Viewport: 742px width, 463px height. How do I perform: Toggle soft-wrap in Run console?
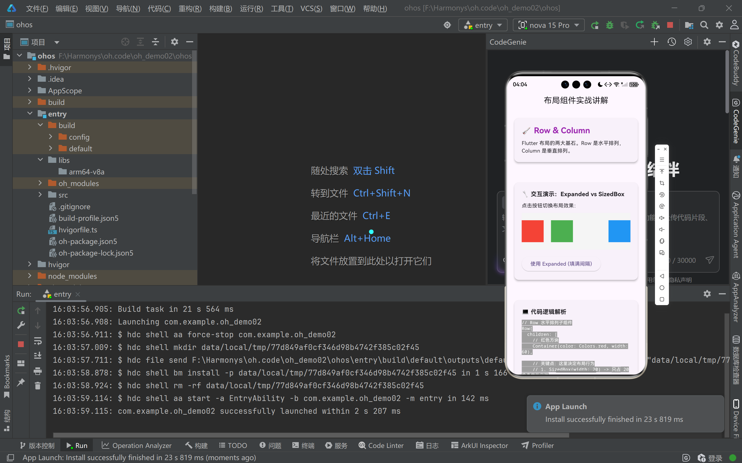38,340
